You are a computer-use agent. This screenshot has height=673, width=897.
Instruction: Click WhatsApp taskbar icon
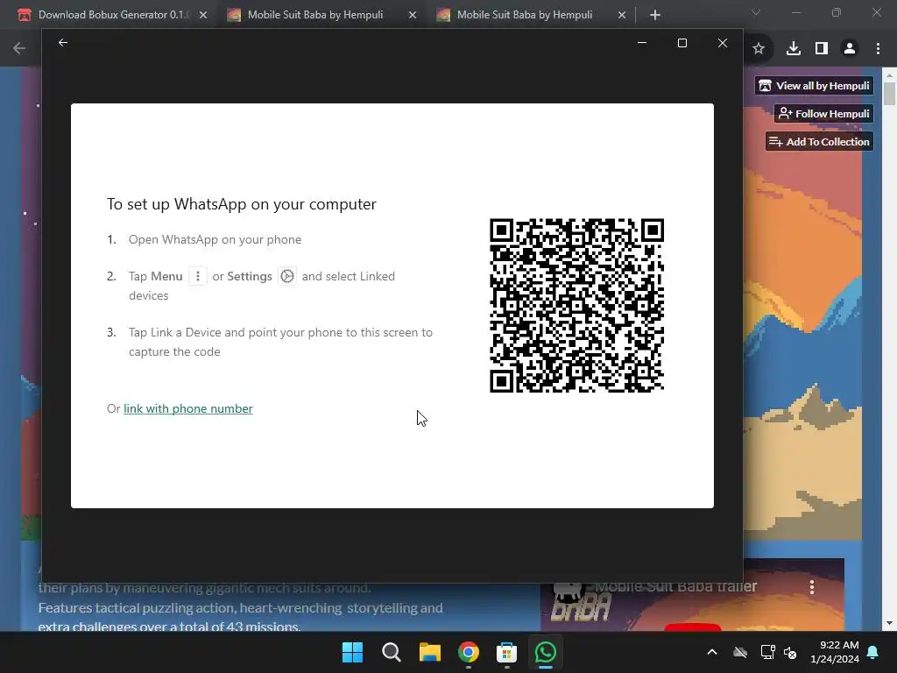tap(546, 652)
